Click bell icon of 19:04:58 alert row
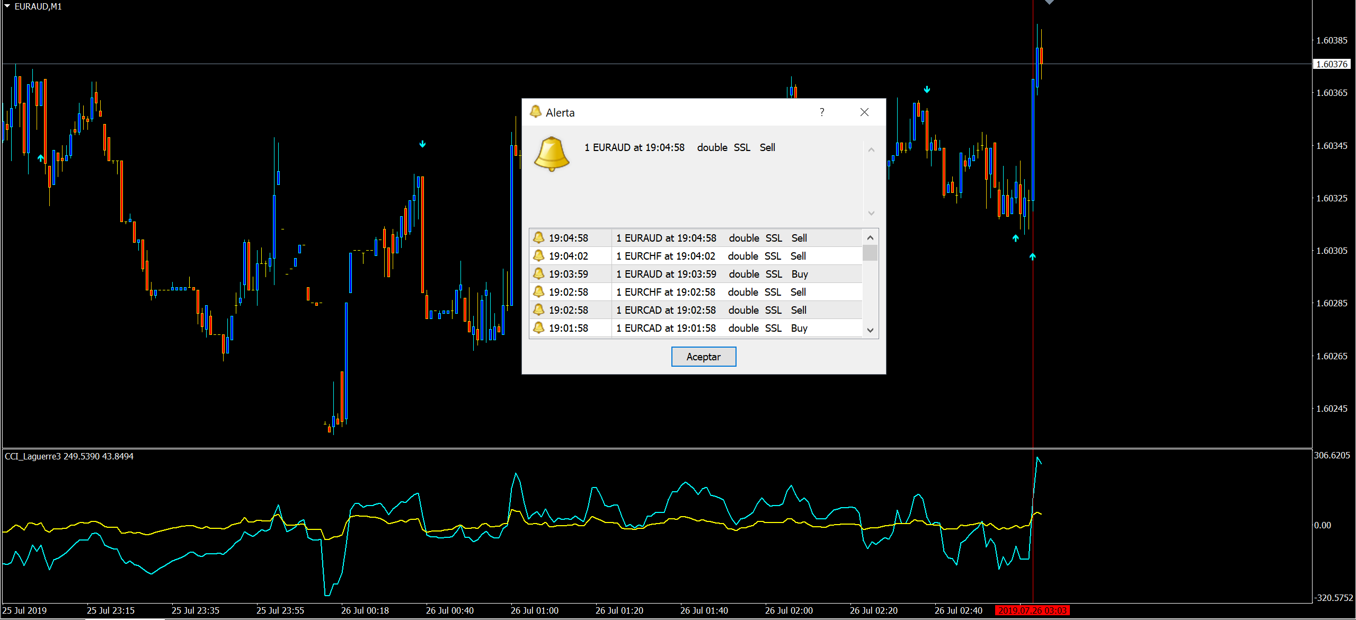The image size is (1356, 620). (538, 237)
